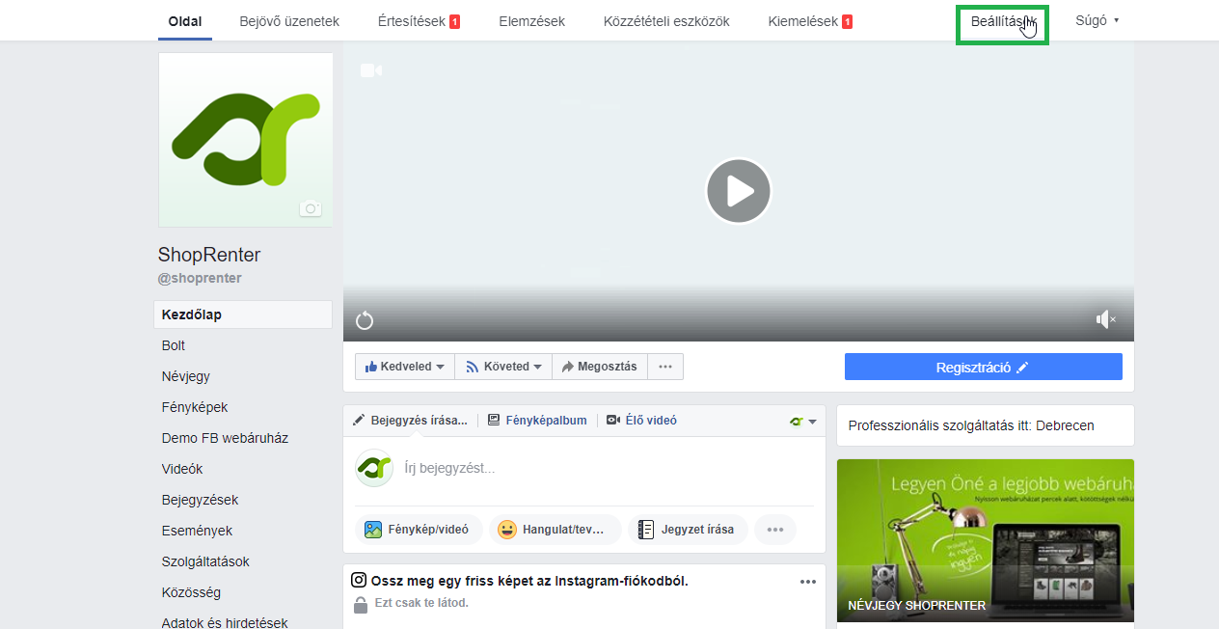Open Kedveled dropdown
1219x629 pixels.
click(x=404, y=367)
